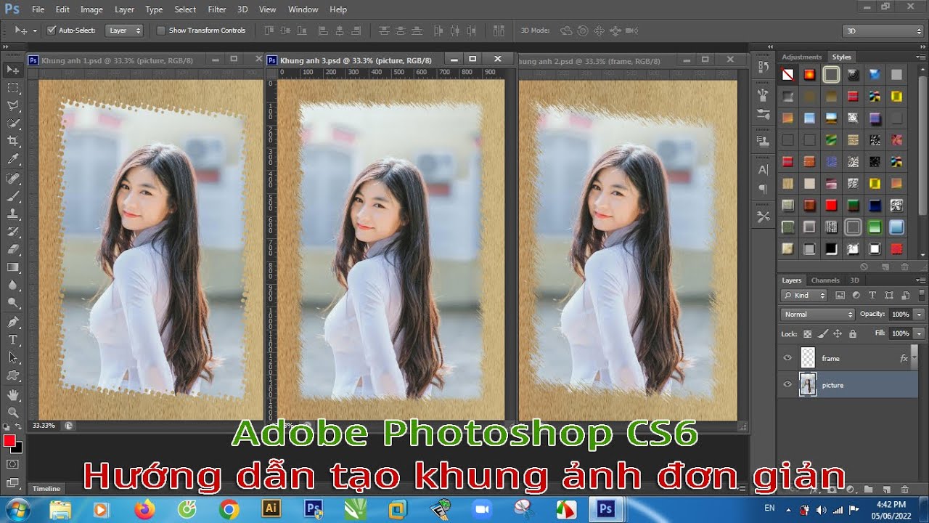The width and height of the screenshot is (929, 523).
Task: Select the Eyedropper tool
Action: [x=13, y=159]
